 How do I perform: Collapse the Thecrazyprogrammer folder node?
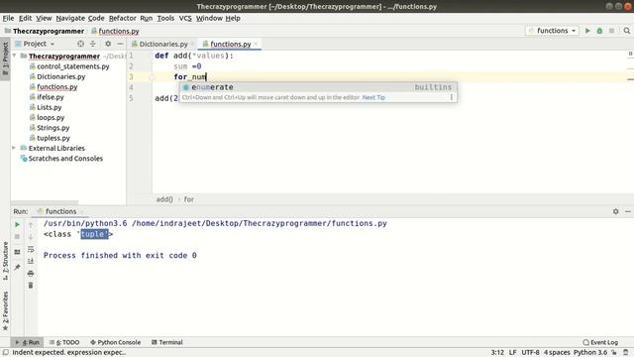point(15,56)
